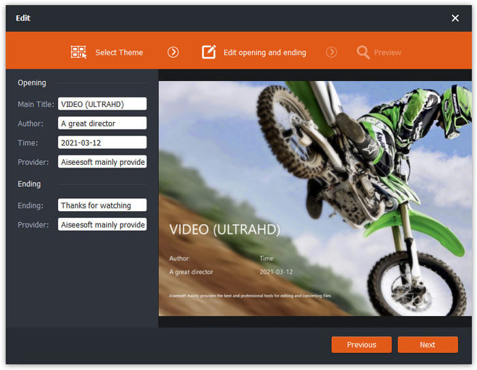
Task: Click the Opening section Provider field
Action: click(x=102, y=162)
